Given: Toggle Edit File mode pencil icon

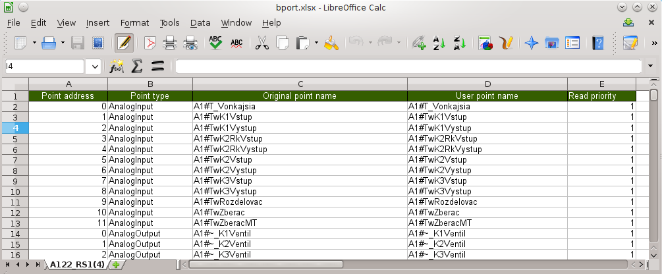Looking at the screenshot, I should point(124,43).
